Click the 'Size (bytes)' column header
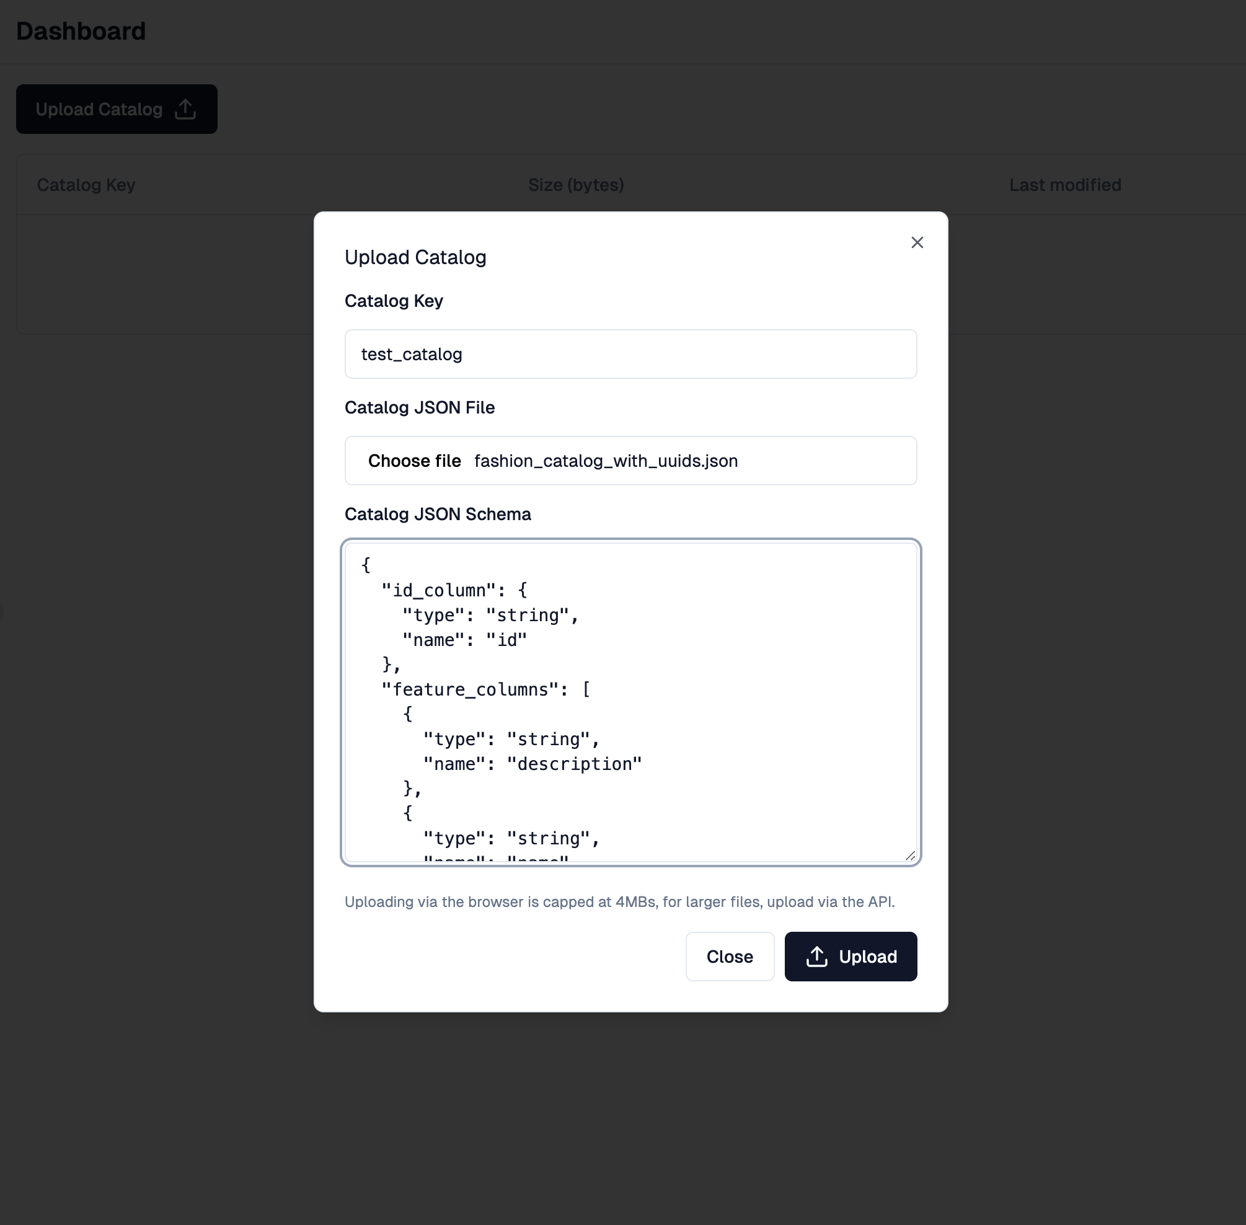1246x1225 pixels. tap(576, 185)
